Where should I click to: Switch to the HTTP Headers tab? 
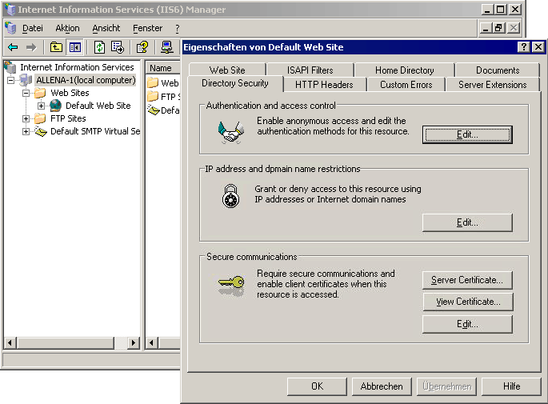click(x=324, y=85)
